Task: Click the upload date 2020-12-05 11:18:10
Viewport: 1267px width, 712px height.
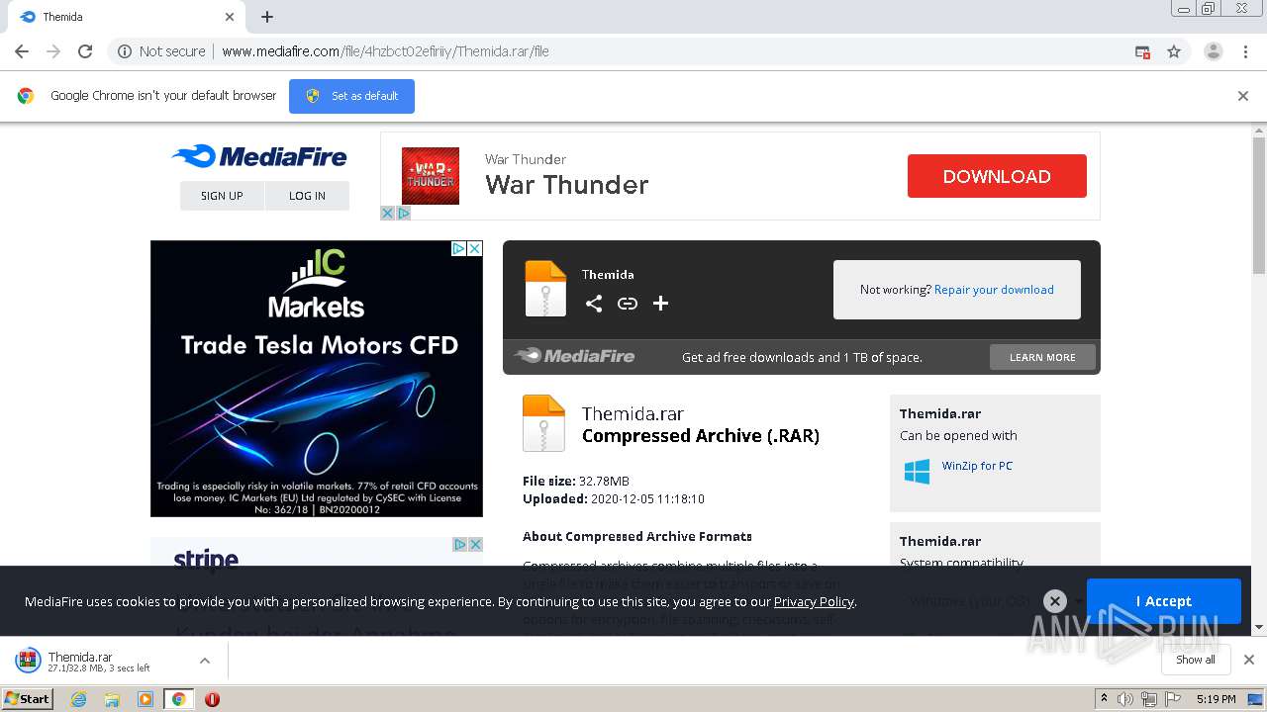Action: click(647, 499)
